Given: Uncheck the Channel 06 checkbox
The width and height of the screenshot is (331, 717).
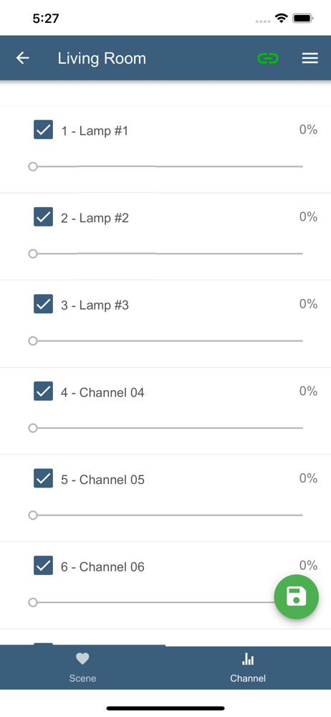Looking at the screenshot, I should click(x=44, y=566).
